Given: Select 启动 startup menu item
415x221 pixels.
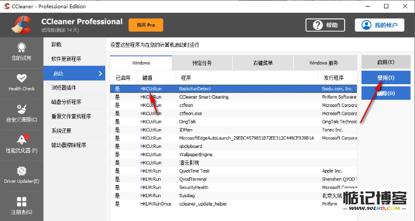Looking at the screenshot, I should pyautogui.click(x=74, y=73).
